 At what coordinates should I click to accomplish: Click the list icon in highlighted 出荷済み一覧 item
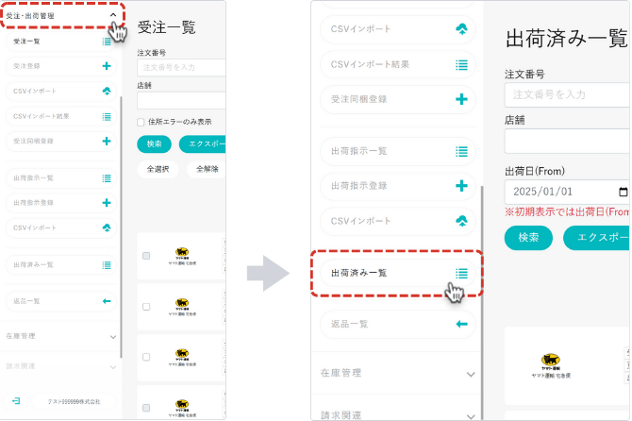(461, 273)
